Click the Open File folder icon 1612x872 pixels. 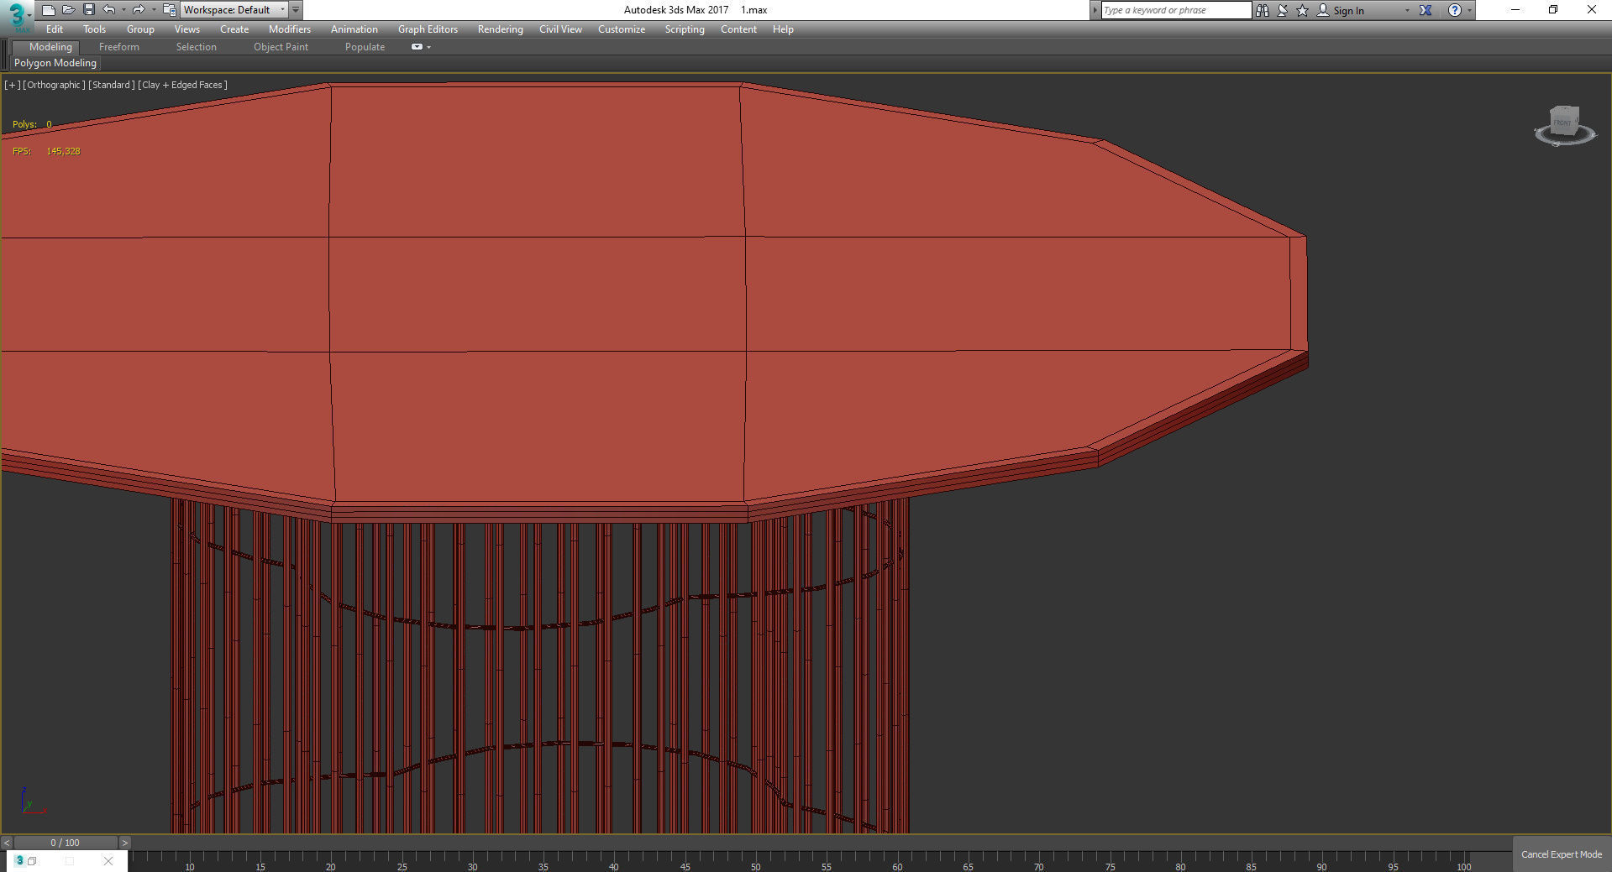pyautogui.click(x=68, y=10)
